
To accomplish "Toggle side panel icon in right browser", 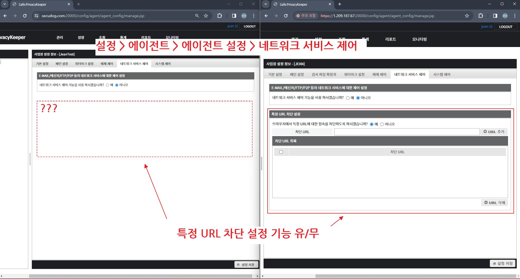I will pos(495,16).
